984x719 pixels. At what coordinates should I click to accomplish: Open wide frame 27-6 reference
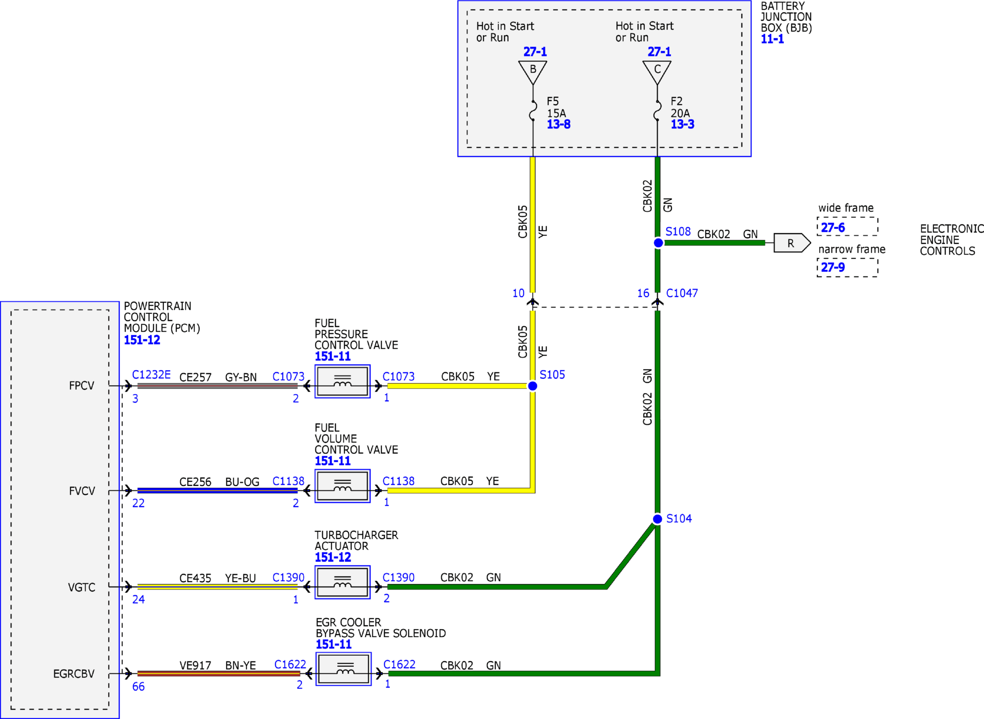pyautogui.click(x=833, y=228)
